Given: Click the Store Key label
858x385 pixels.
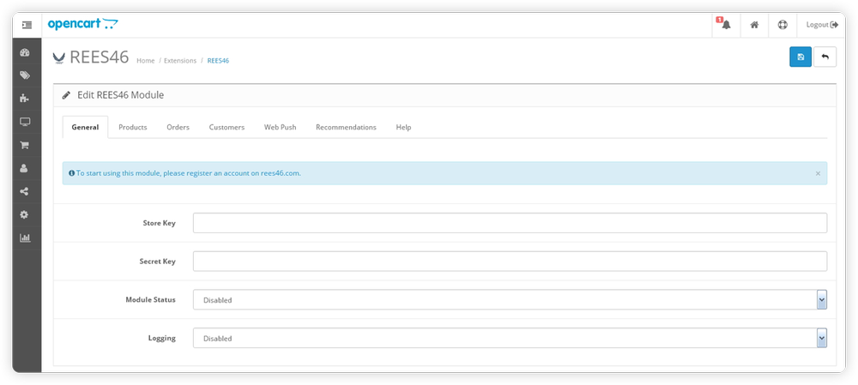Looking at the screenshot, I should (160, 223).
